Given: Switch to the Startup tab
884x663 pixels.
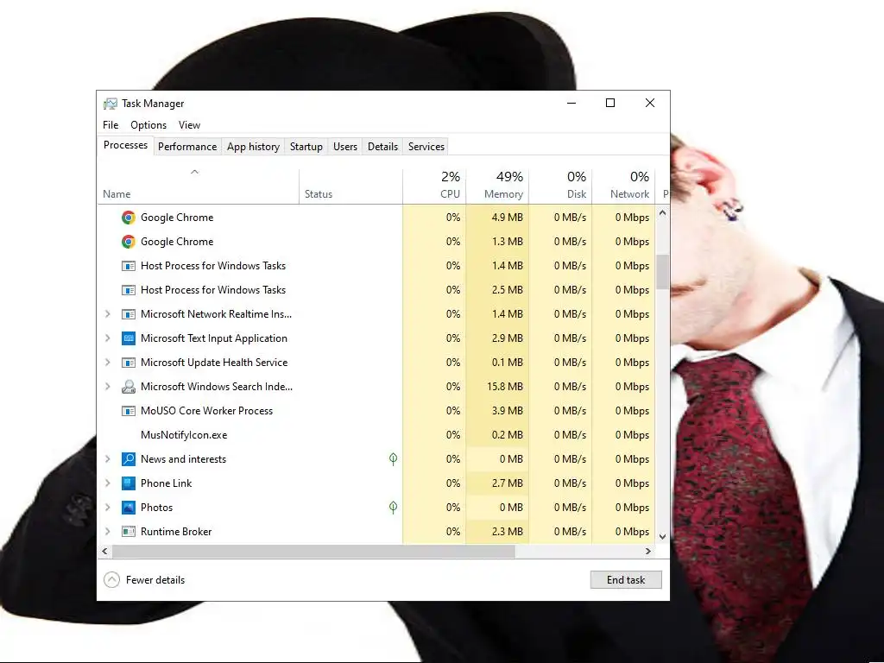Looking at the screenshot, I should pos(306,147).
